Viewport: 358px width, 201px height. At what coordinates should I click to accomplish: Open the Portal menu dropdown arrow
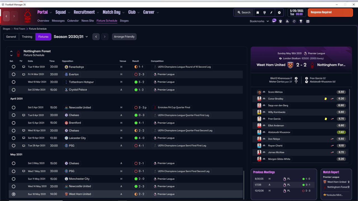[x=51, y=13]
